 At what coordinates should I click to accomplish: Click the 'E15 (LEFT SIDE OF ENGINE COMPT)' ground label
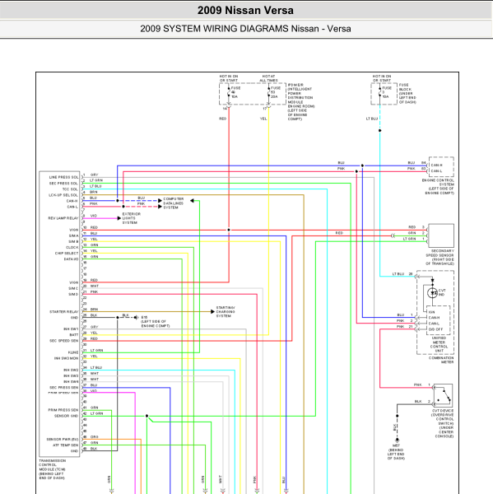156,322
